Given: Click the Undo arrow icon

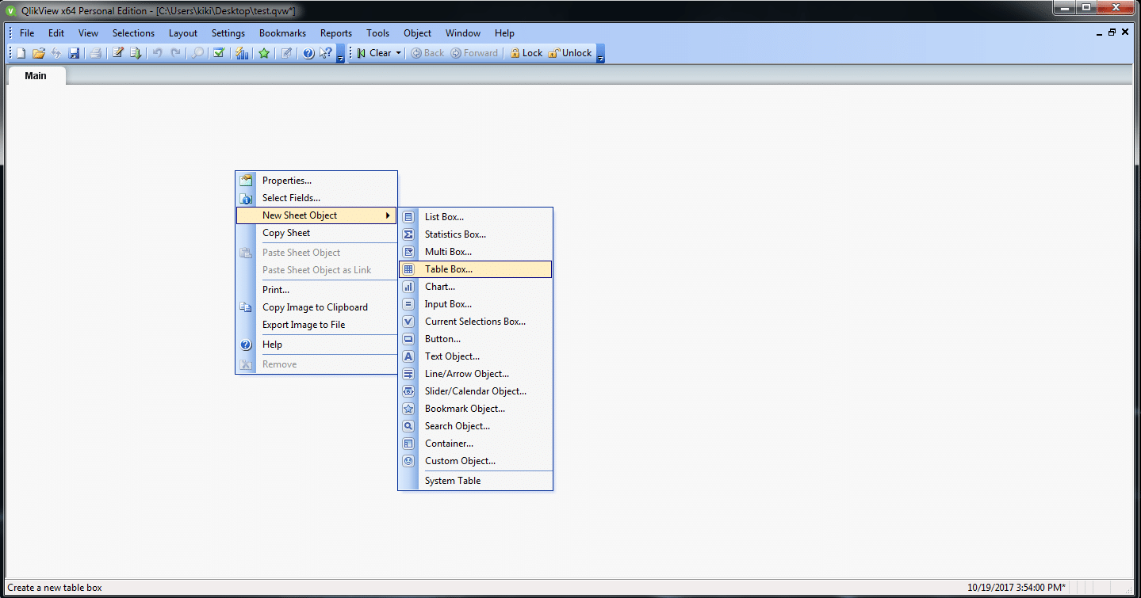Looking at the screenshot, I should (158, 53).
